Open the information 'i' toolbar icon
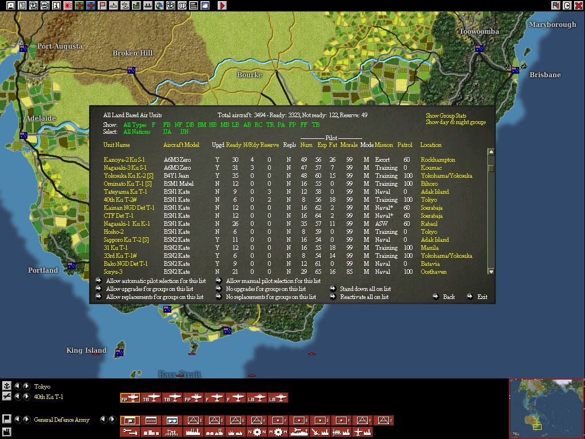Screen dimensions: 585x439 click(x=57, y=5)
